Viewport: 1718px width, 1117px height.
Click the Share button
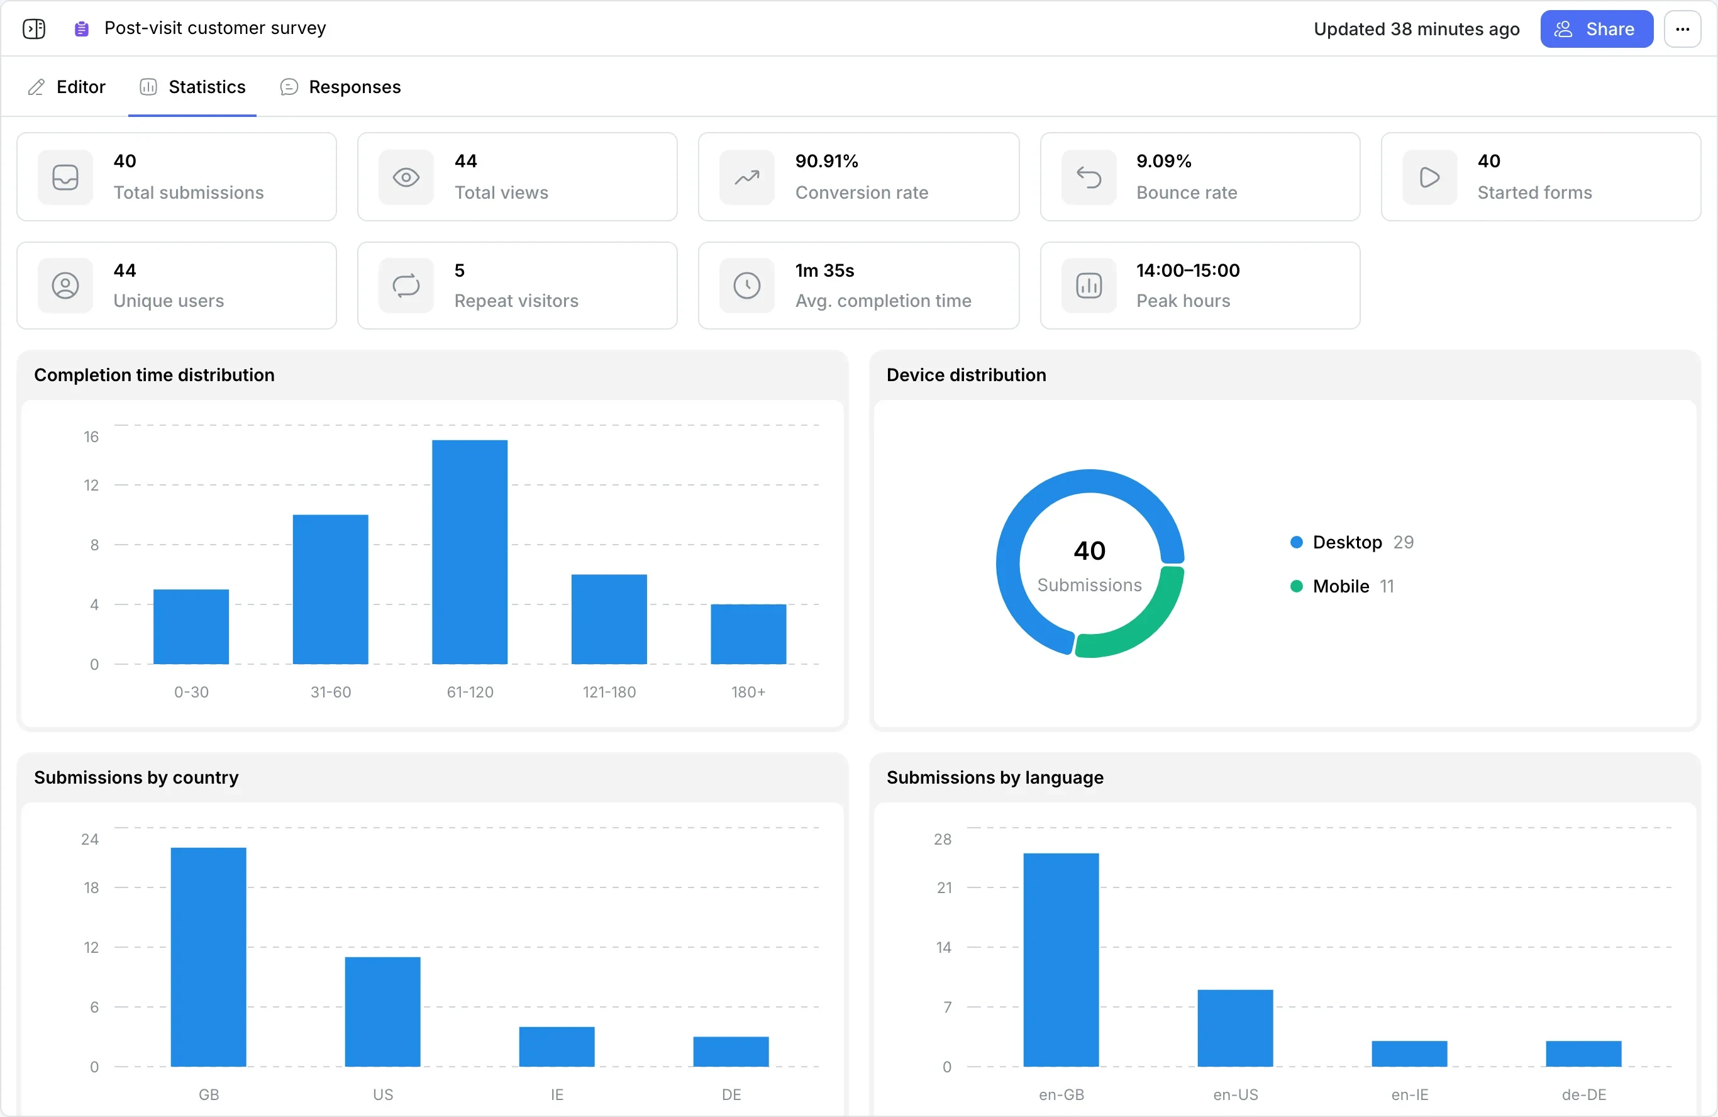1597,29
